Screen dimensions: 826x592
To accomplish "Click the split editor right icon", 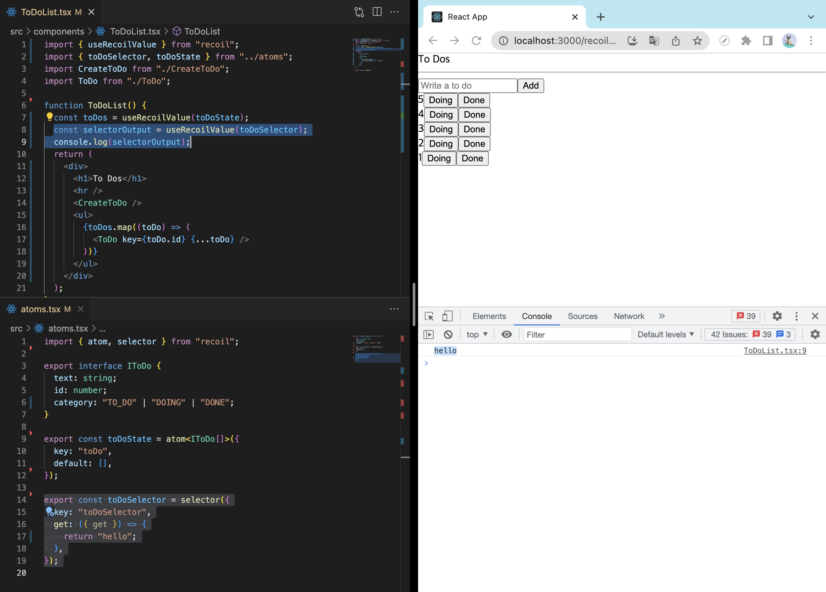I will [377, 12].
